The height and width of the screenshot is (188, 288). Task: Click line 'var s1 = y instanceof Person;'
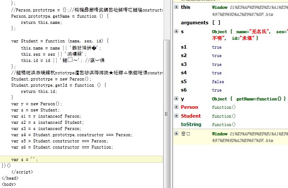[x=46, y=116]
